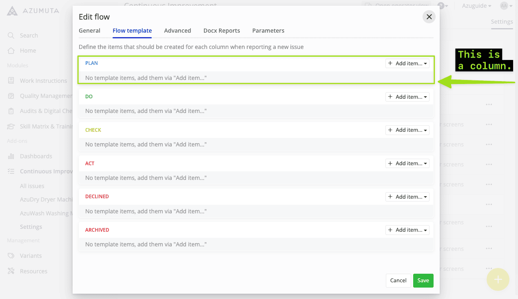Open Add item dropdown for ARCHIVED column

click(407, 230)
